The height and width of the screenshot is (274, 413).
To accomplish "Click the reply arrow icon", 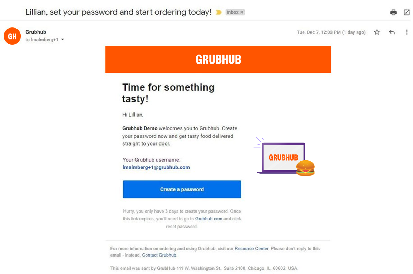I will (x=392, y=32).
